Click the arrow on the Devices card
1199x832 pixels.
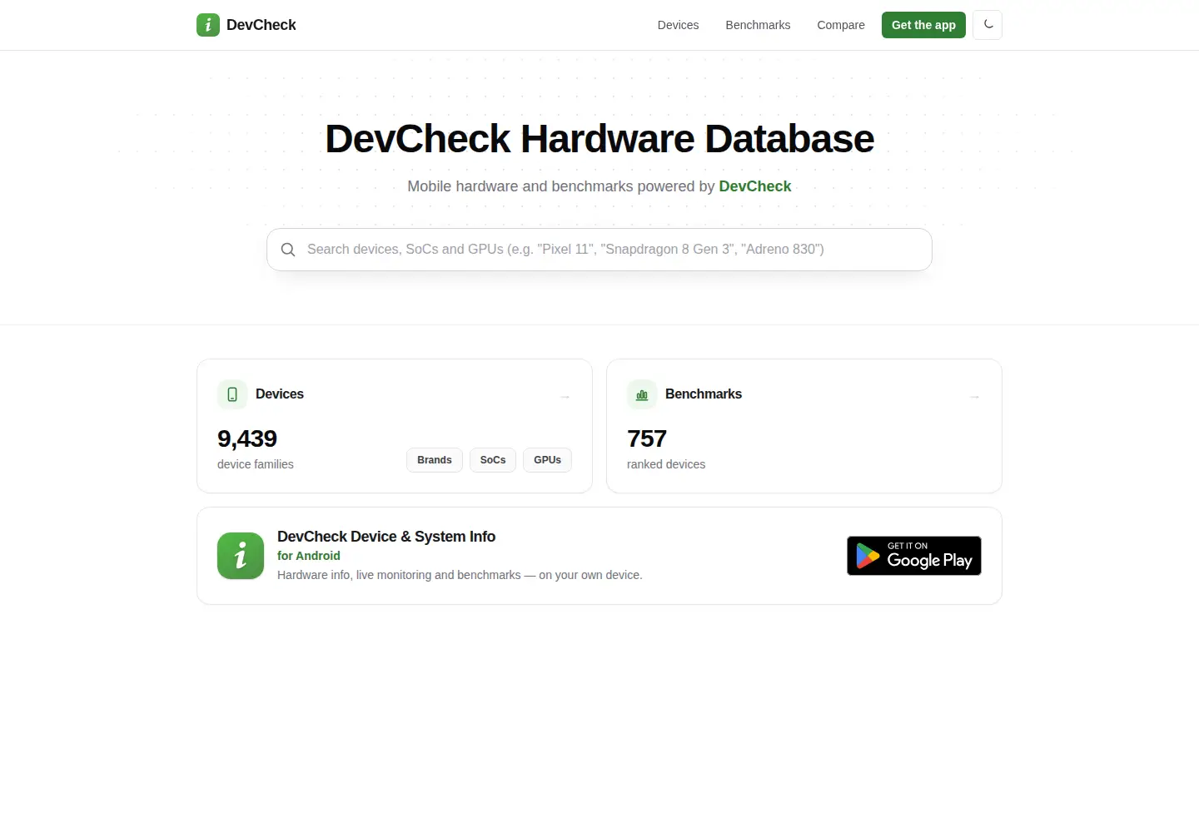click(565, 397)
